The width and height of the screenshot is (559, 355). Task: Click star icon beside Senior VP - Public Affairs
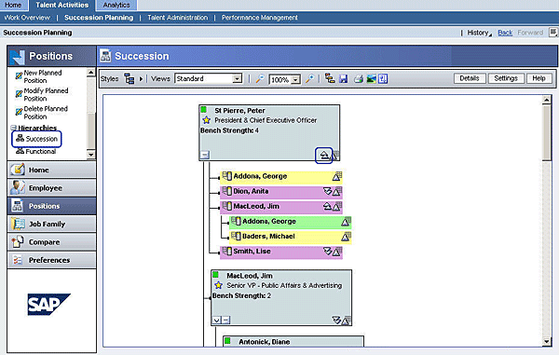pyautogui.click(x=219, y=285)
